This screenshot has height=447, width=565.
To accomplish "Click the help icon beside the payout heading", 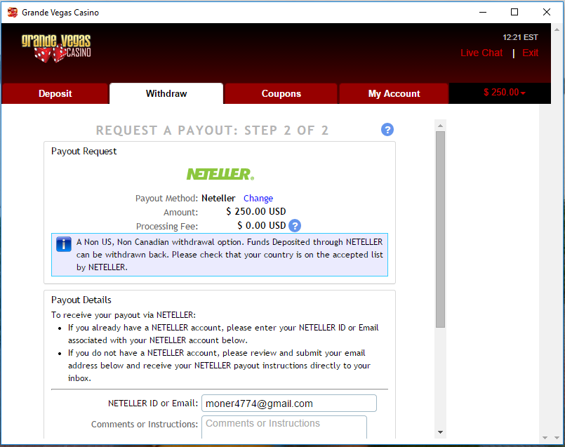I will (x=387, y=130).
